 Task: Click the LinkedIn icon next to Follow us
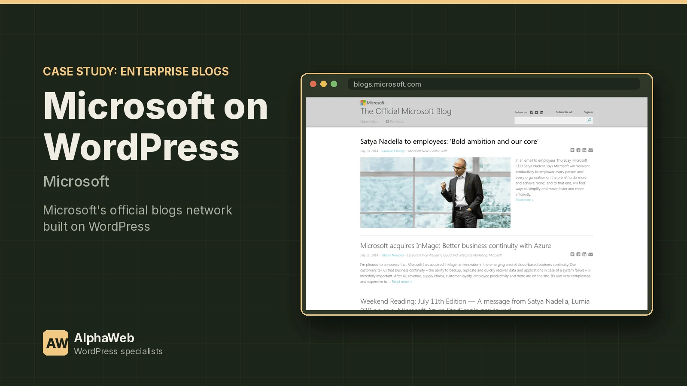(541, 112)
